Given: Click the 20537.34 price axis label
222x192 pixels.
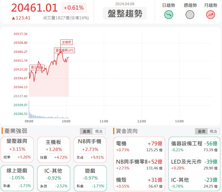Looking at the screenshot, I should (x=20, y=34).
